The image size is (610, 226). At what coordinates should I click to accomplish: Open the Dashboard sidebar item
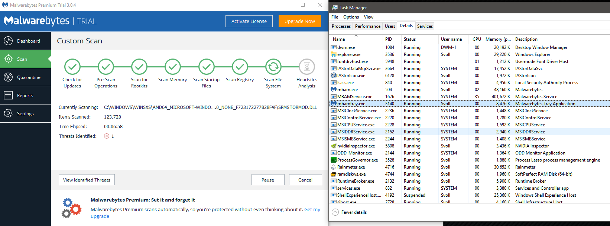pos(25,41)
